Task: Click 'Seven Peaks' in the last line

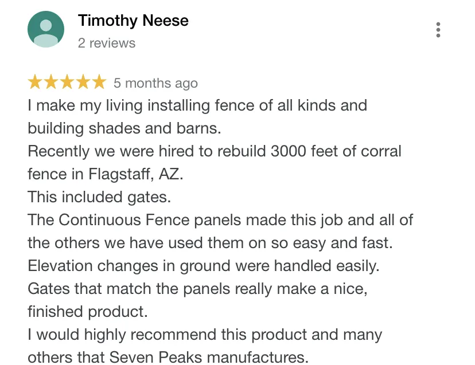Action: (155, 358)
